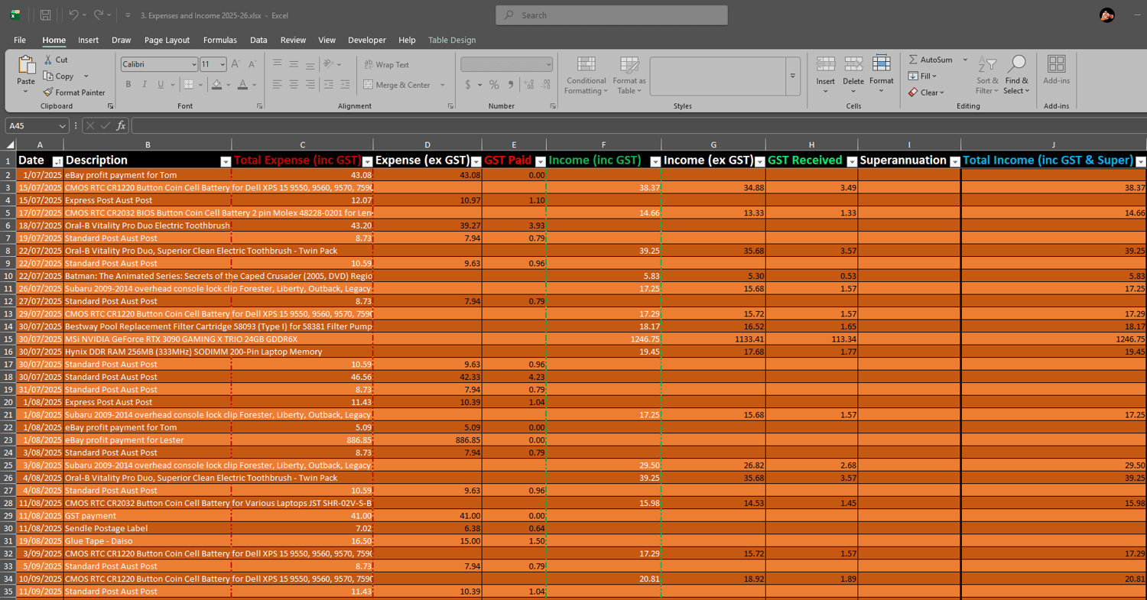Toggle Align Left for cell text
The image size is (1147, 600).
(277, 84)
